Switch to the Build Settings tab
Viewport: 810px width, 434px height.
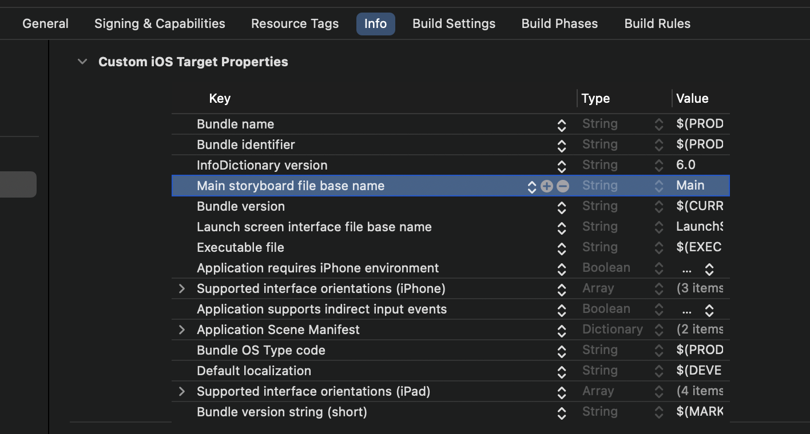pos(454,24)
